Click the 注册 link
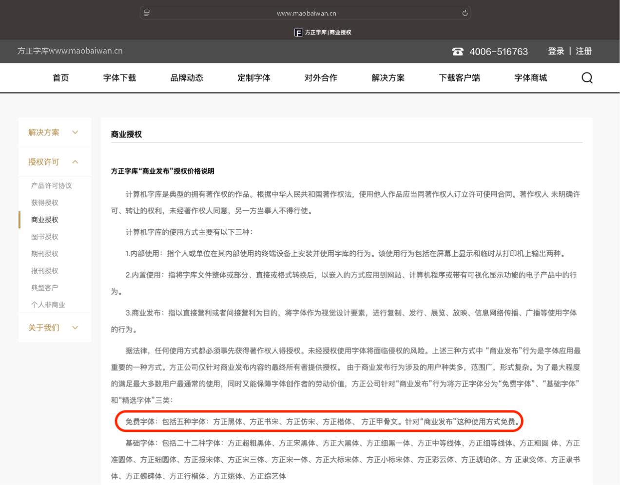The image size is (620, 486). [x=584, y=51]
